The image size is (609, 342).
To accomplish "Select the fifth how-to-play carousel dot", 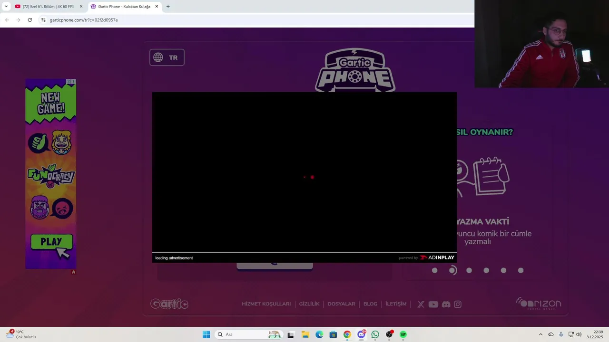I will 503,270.
